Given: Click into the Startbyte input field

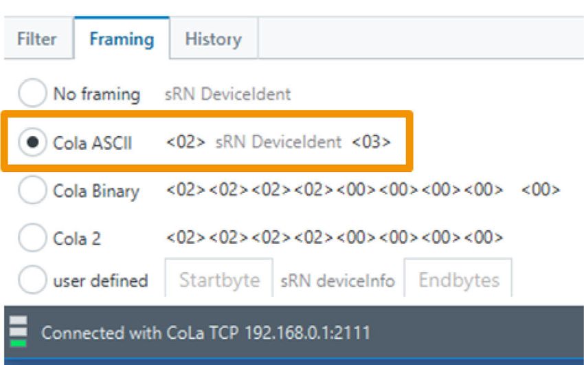Looking at the screenshot, I should point(219,279).
